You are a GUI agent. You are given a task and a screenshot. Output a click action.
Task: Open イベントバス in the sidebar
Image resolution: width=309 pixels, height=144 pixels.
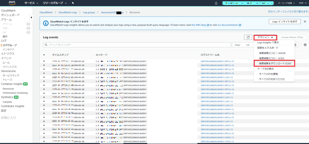pos(10,67)
